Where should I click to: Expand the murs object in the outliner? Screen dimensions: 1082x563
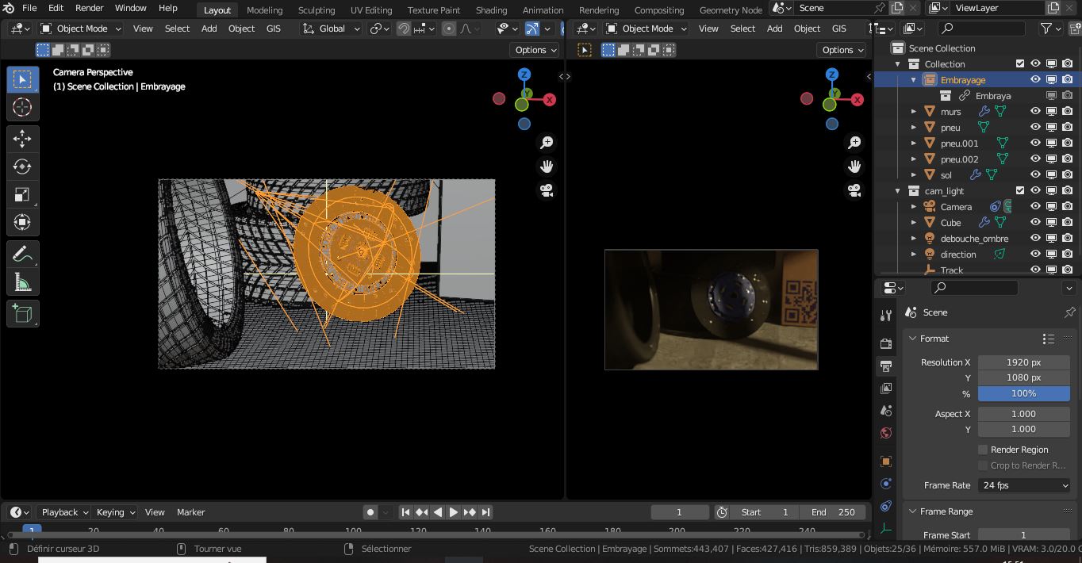point(913,111)
